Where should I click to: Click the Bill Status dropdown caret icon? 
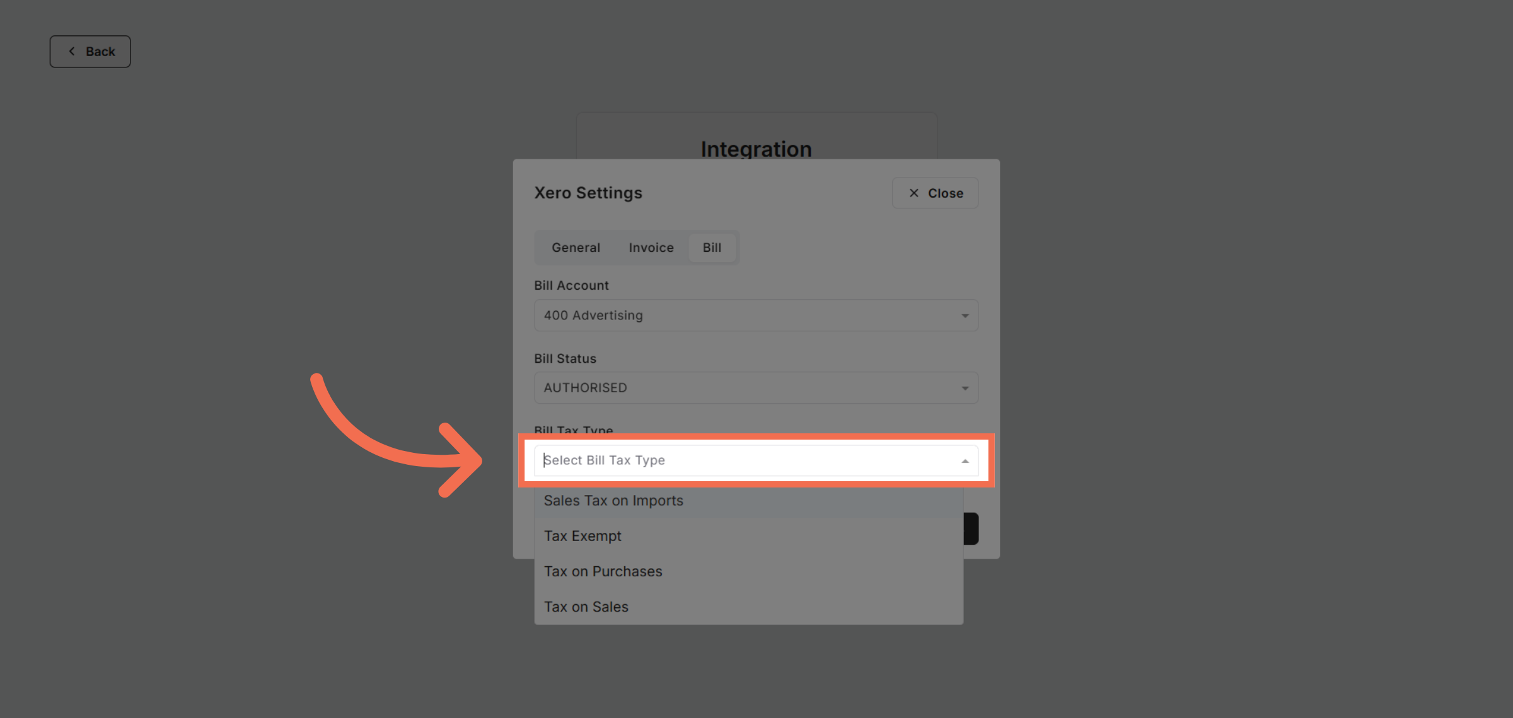[964, 388]
